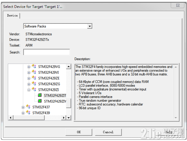Click the Cancel button
Image resolution: width=187 pixels, height=141 pixels.
click(x=108, y=132)
